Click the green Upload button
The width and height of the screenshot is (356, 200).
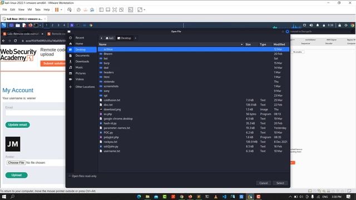(16, 175)
